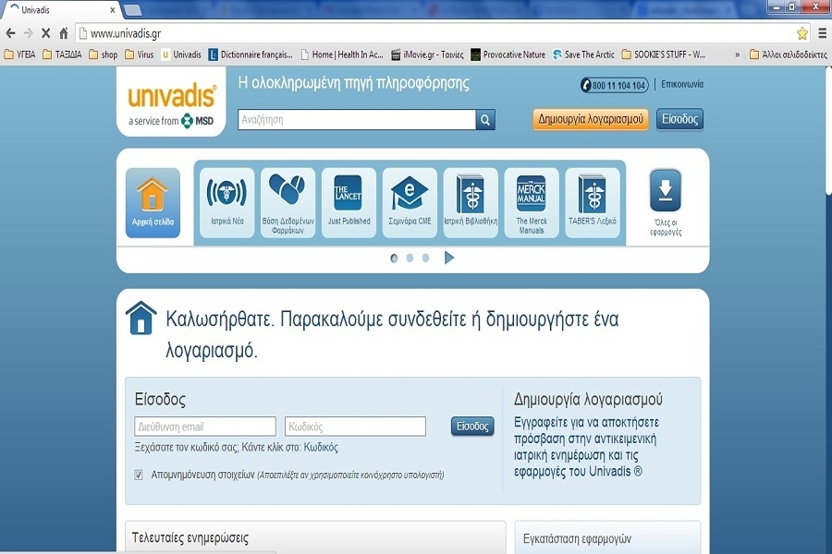The image size is (832, 554).
Task: Open the Univadis bookmark
Action: pyautogui.click(x=181, y=54)
